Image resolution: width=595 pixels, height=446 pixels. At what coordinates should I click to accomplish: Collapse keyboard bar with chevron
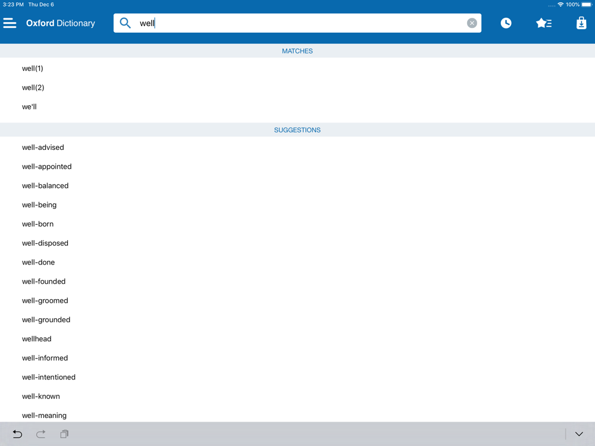click(x=579, y=434)
